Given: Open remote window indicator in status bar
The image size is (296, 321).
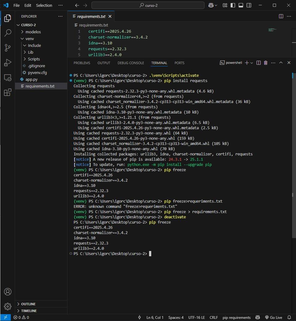Looking at the screenshot, I should pyautogui.click(x=6, y=318).
